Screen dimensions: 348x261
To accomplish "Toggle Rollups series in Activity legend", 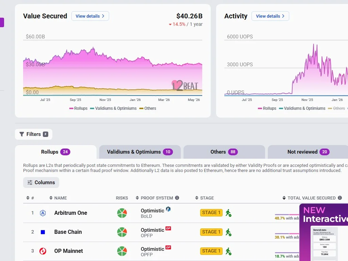I will (267, 108).
